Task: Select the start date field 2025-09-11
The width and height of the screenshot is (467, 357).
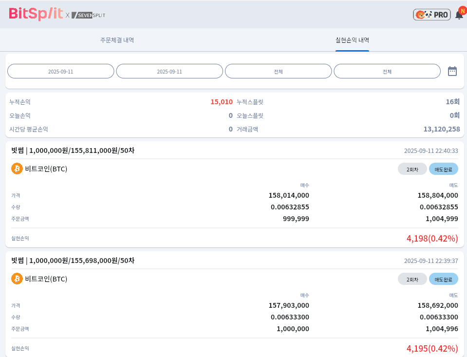Action: tap(61, 71)
